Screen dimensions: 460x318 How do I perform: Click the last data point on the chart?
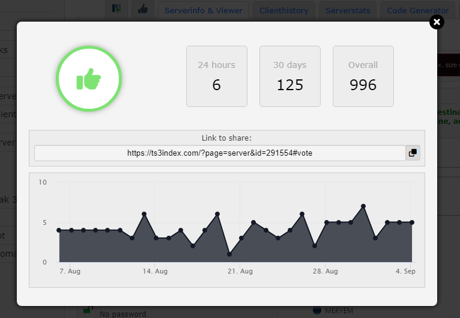[x=412, y=222]
